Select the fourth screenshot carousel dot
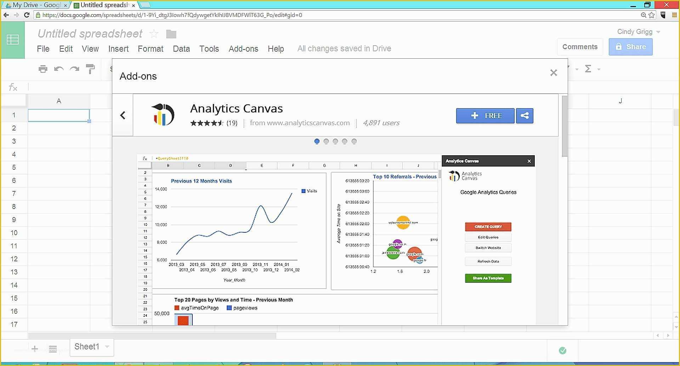 coord(345,141)
